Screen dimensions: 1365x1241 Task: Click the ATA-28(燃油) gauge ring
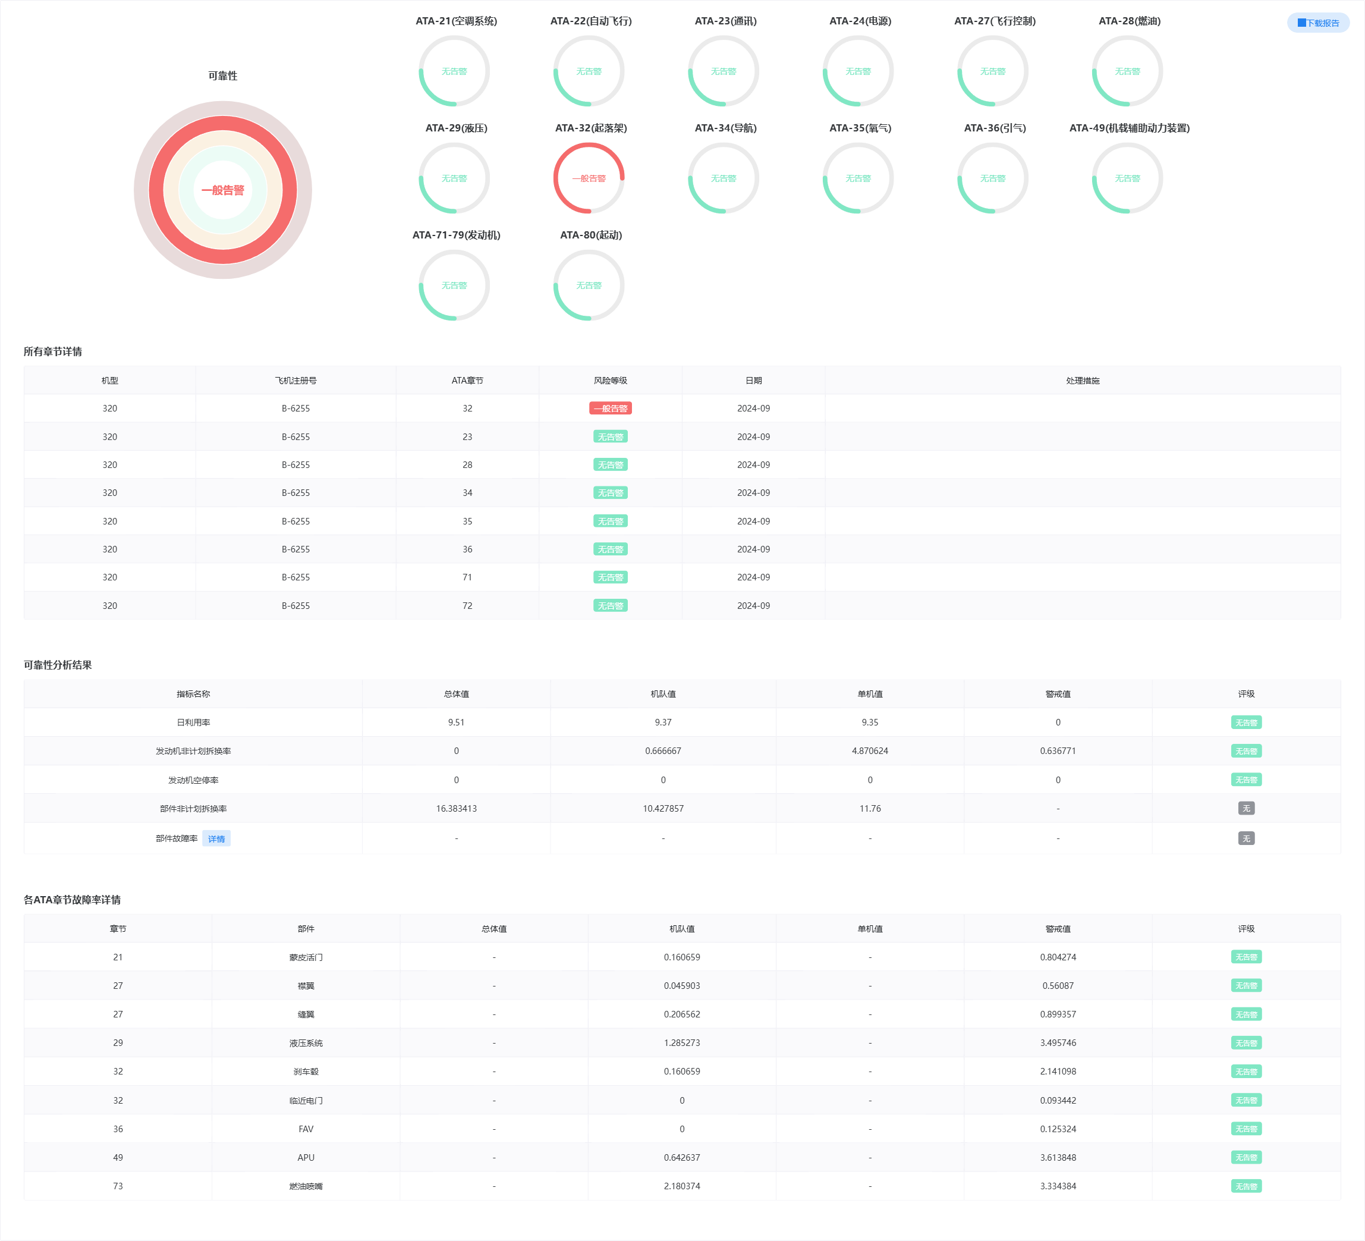tap(1127, 71)
